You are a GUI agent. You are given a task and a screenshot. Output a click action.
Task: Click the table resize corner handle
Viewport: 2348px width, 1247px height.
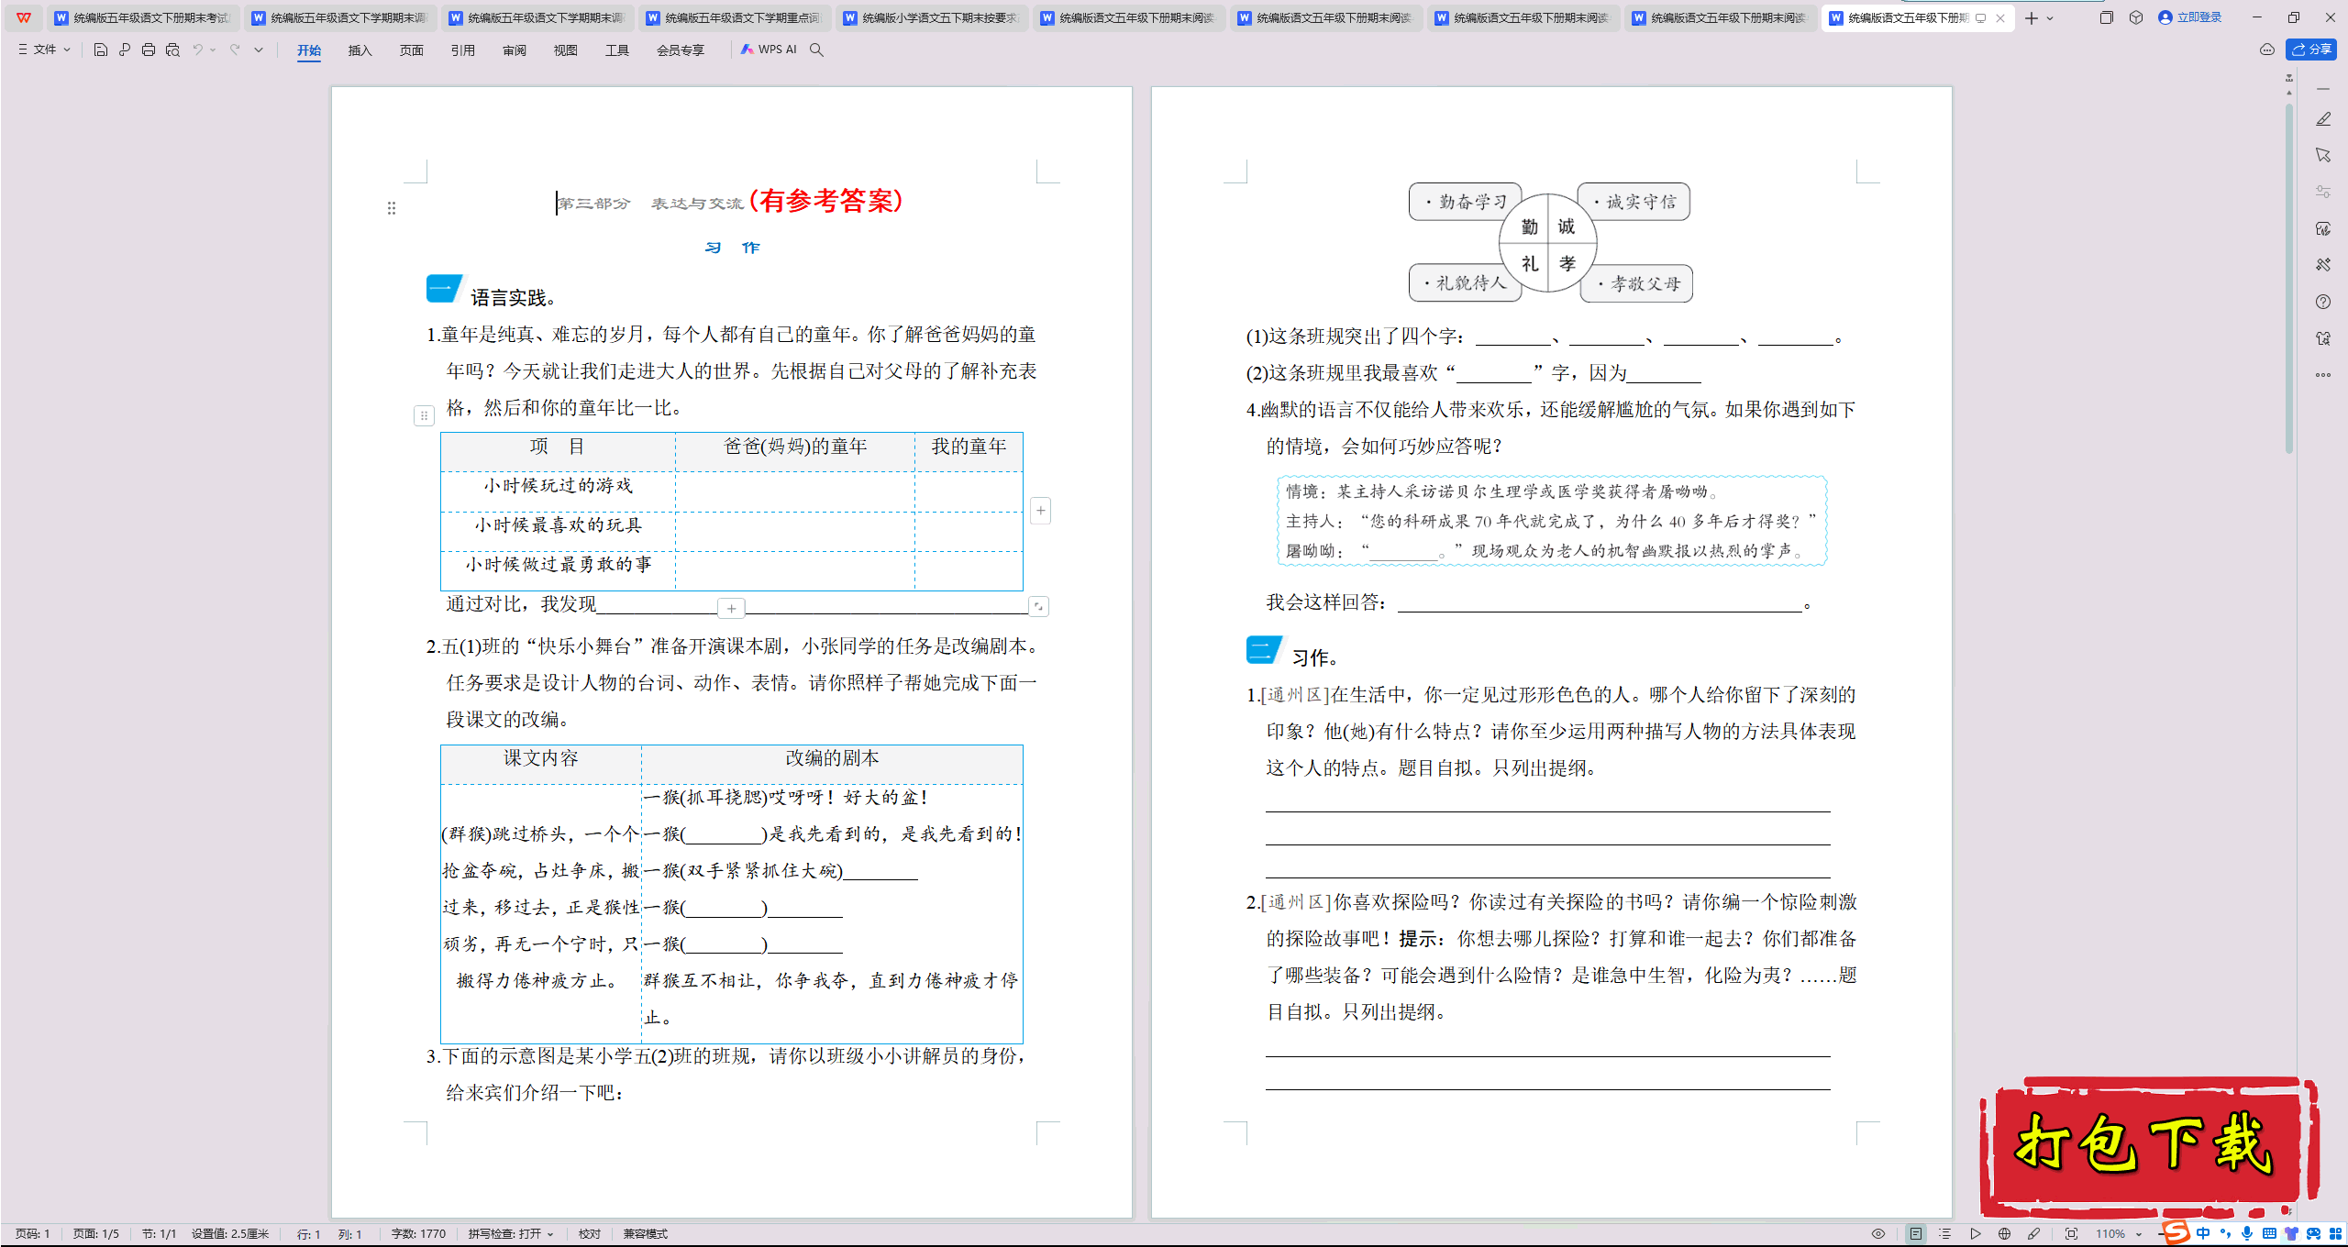[1038, 606]
